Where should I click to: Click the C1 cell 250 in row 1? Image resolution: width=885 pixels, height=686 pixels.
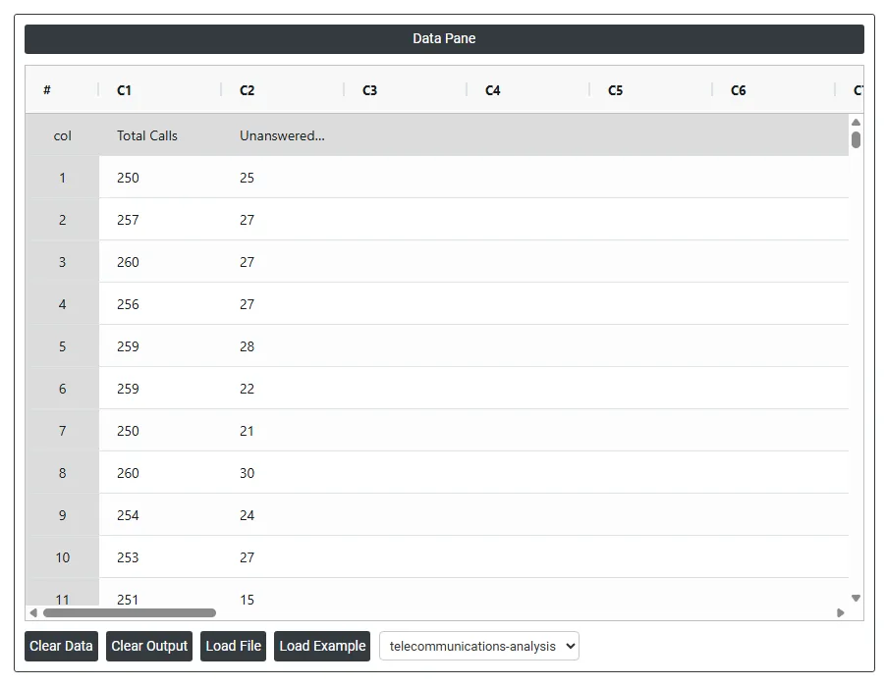160,178
